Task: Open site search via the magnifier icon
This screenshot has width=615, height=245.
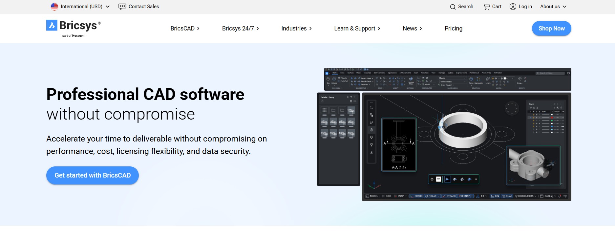Action: [453, 7]
